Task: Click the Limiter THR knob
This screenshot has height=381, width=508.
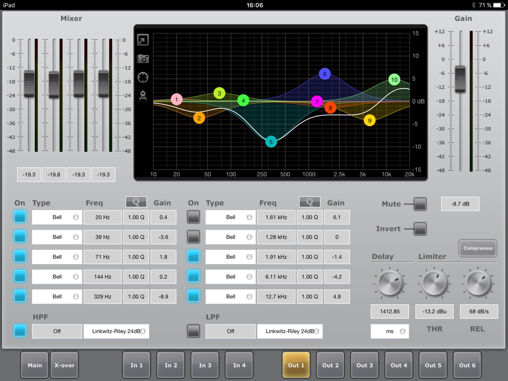Action: click(x=435, y=283)
